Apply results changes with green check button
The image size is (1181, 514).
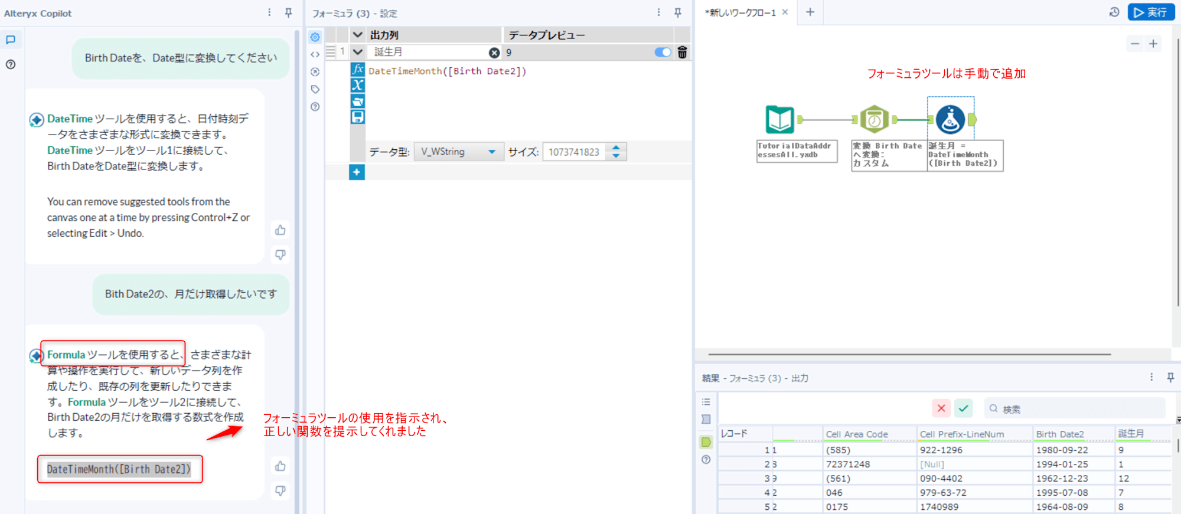(964, 408)
